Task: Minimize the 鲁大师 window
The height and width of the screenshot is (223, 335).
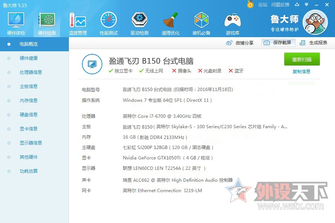Action: pos(317,5)
